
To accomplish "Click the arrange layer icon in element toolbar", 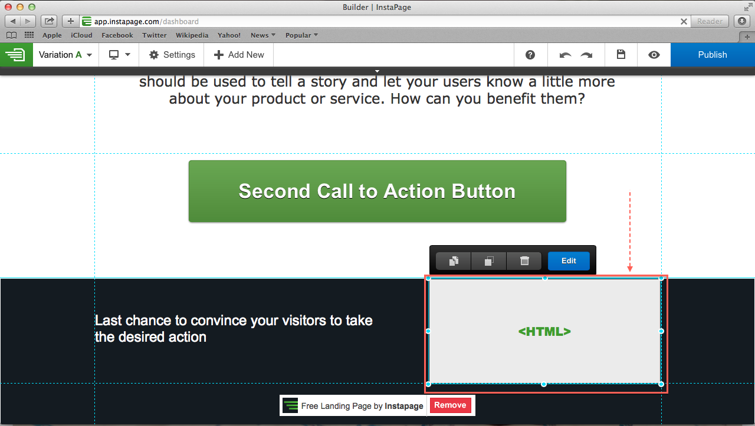I will pos(488,261).
